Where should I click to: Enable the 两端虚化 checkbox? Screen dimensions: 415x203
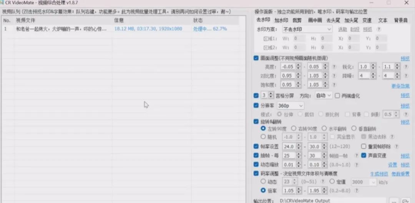[x=337, y=96]
